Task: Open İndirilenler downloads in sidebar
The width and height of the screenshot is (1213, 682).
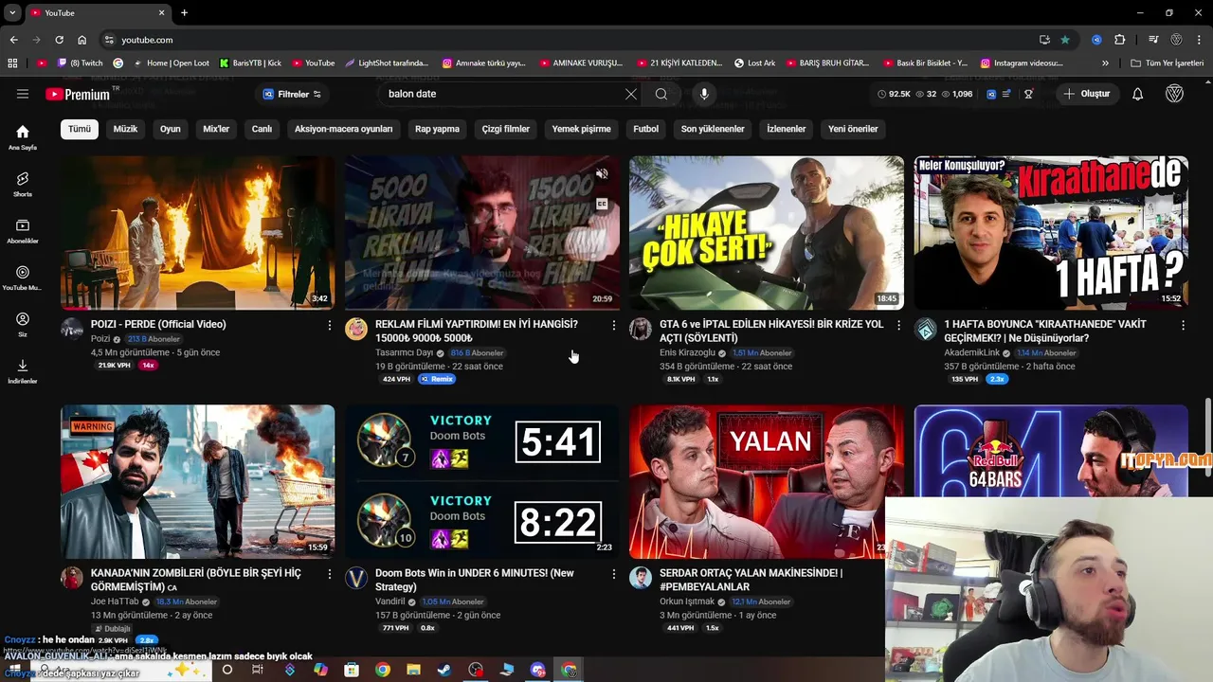Action: coord(23,370)
